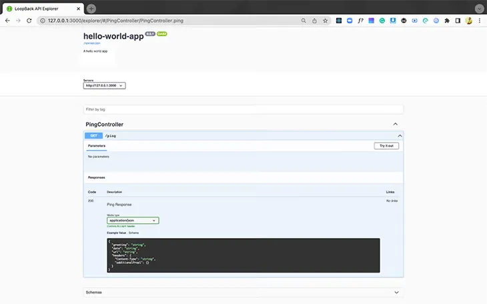
Task: Click the 200 response code
Action: pos(91,201)
